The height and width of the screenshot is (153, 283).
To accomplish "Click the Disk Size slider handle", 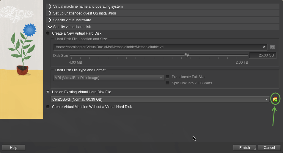I will pos(187,55).
